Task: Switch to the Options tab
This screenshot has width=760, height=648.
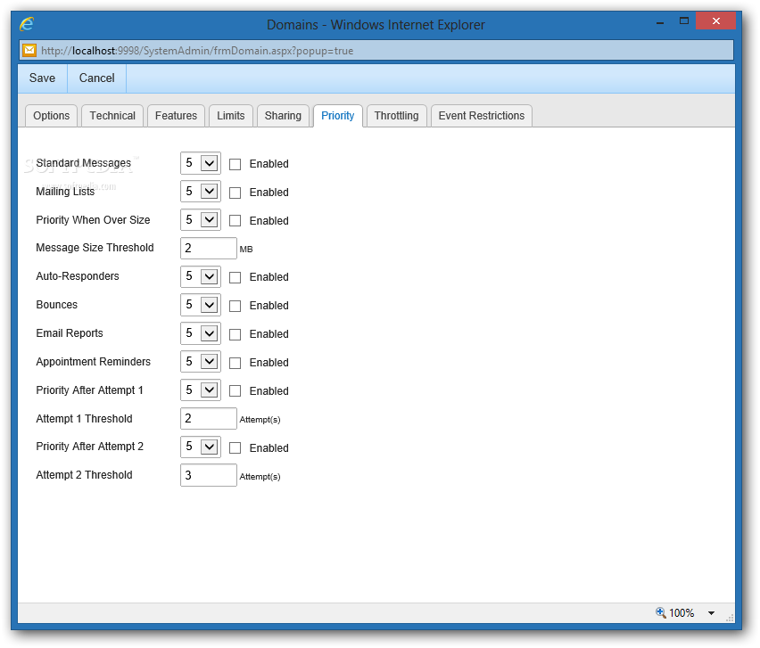Action: point(52,116)
